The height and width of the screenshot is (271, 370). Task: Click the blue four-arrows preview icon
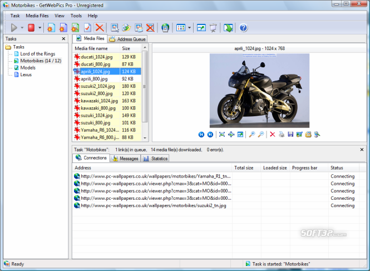[x=231, y=135]
